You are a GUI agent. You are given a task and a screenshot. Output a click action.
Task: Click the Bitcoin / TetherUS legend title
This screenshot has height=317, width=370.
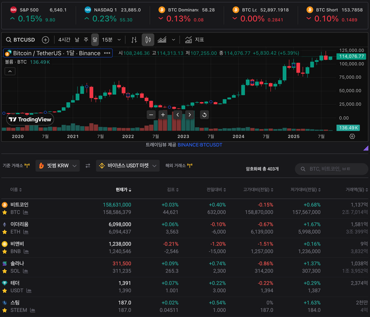(x=57, y=53)
